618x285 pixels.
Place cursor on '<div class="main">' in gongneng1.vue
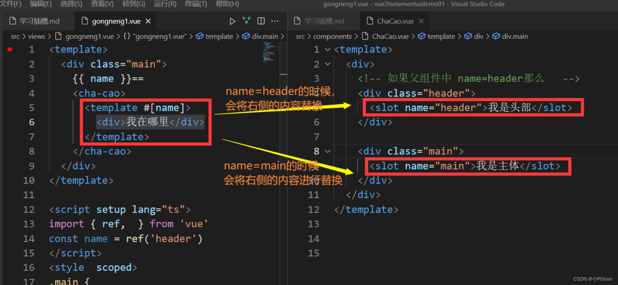[x=114, y=64]
